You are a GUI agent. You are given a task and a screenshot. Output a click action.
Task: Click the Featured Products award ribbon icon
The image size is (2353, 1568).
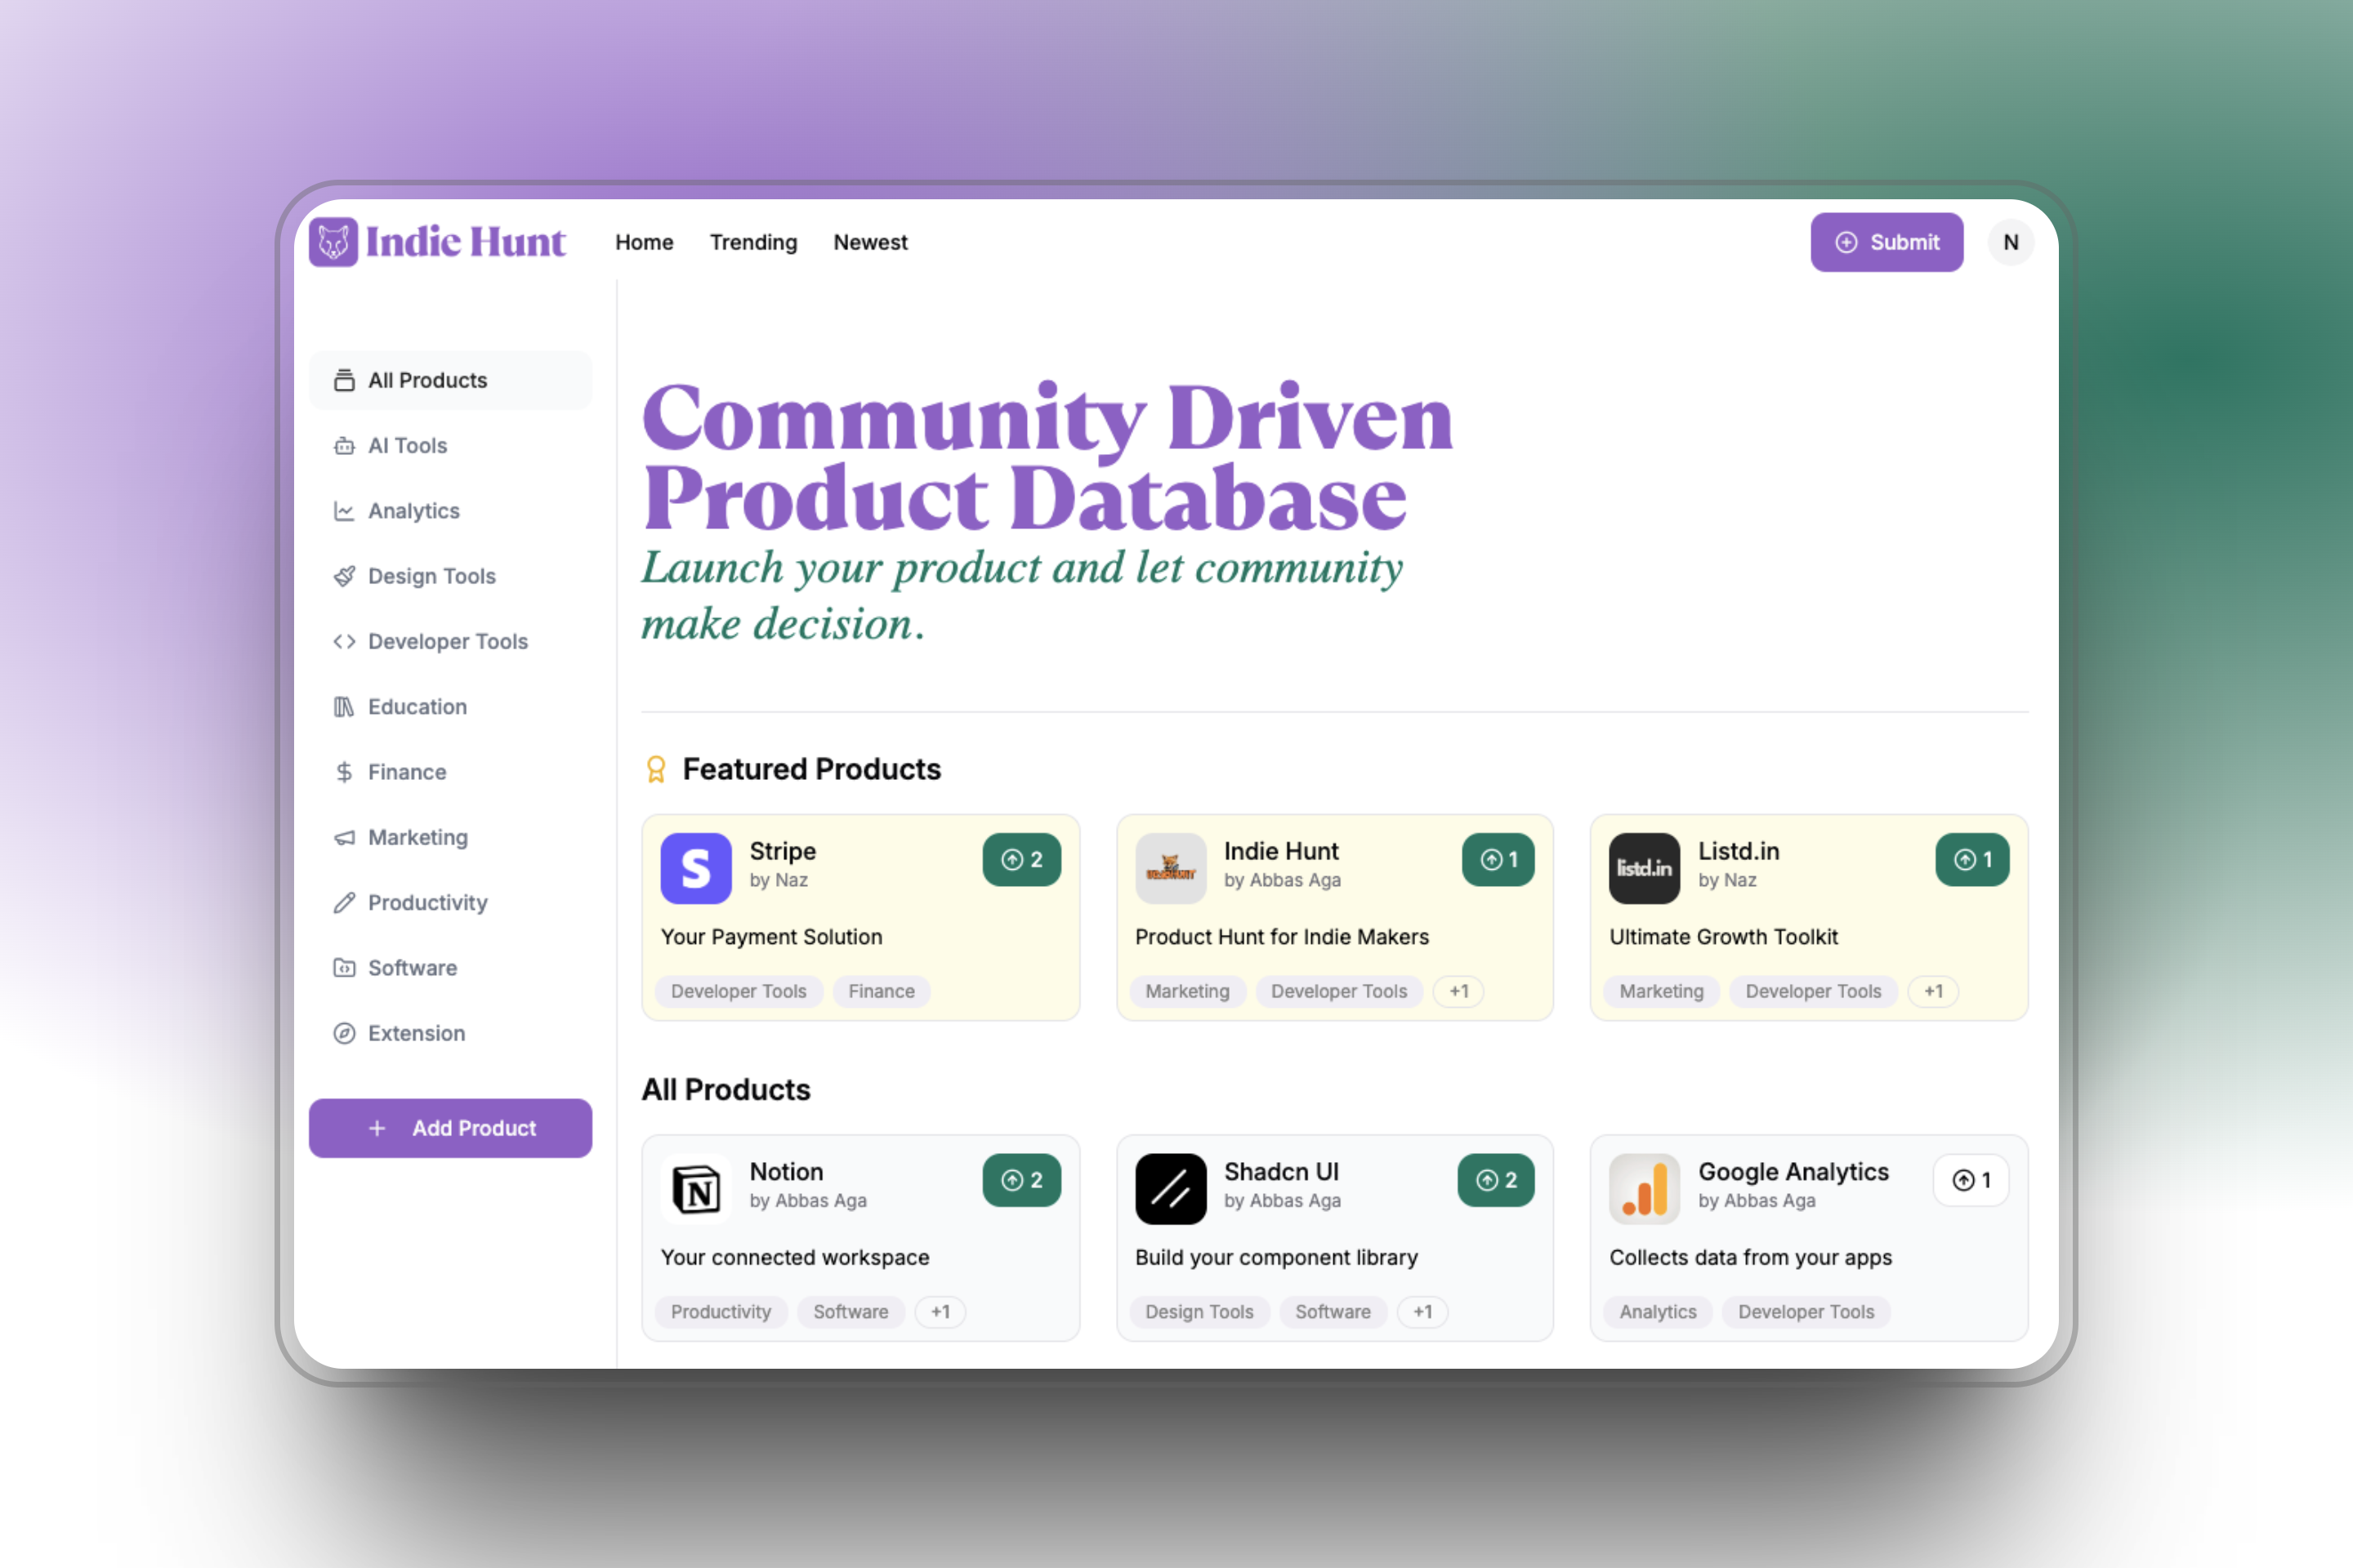coord(656,769)
